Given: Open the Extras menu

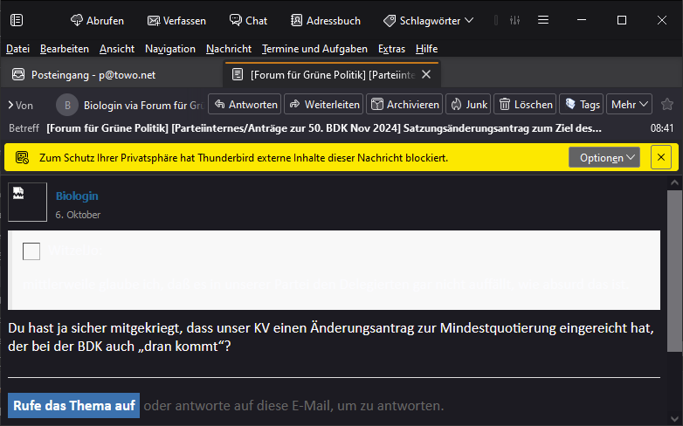Looking at the screenshot, I should point(391,49).
